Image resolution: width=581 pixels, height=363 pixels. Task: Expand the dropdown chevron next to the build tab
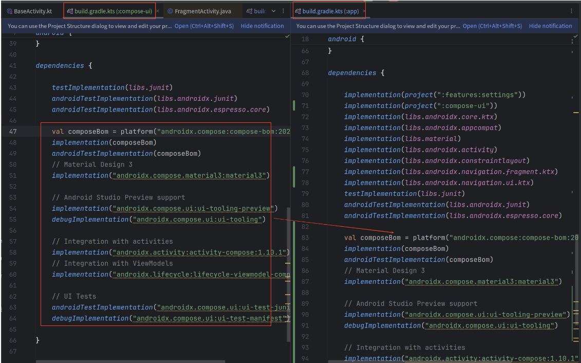pos(273,10)
